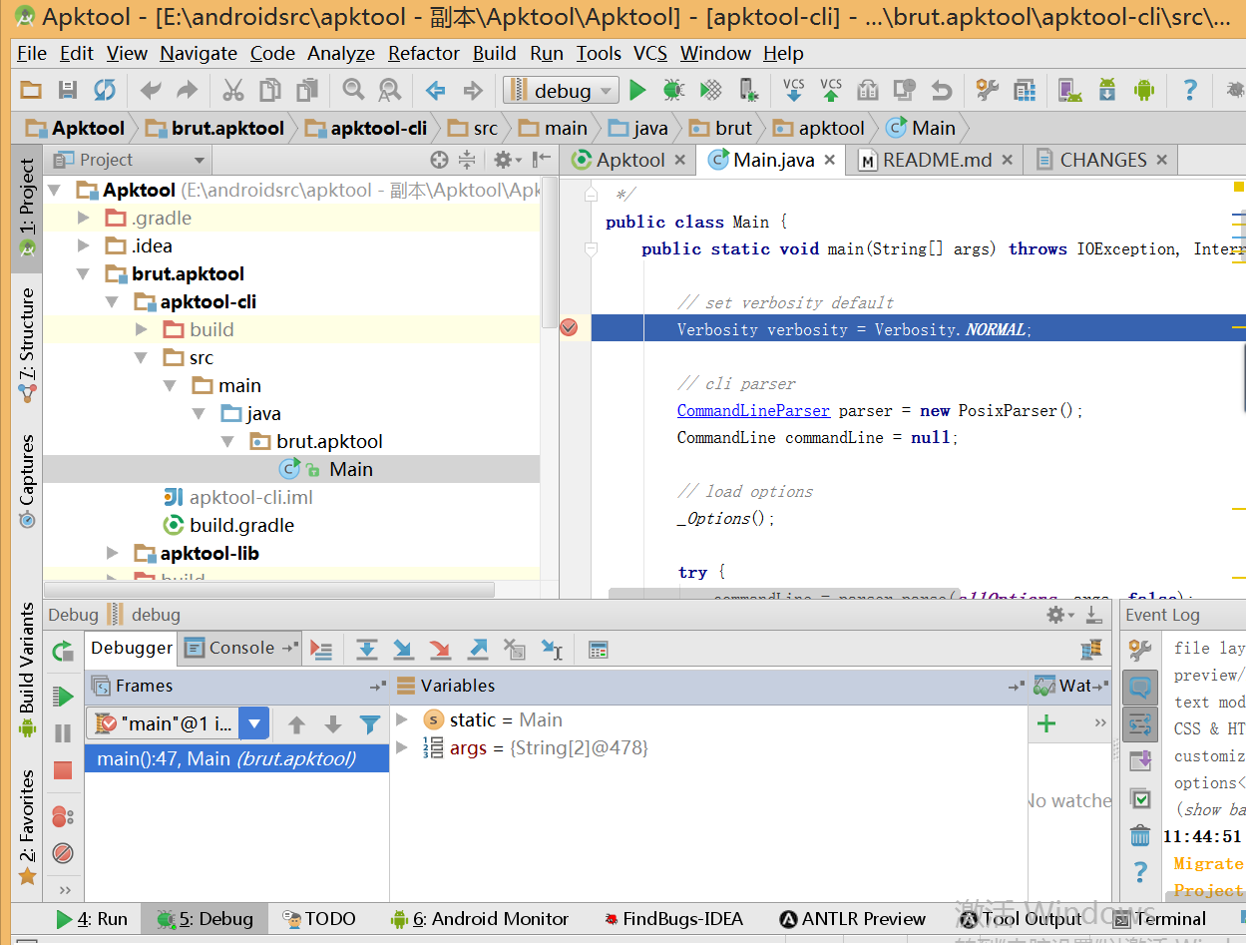Click the VCS commit changes icon
The width and height of the screenshot is (1246, 945).
click(x=831, y=91)
